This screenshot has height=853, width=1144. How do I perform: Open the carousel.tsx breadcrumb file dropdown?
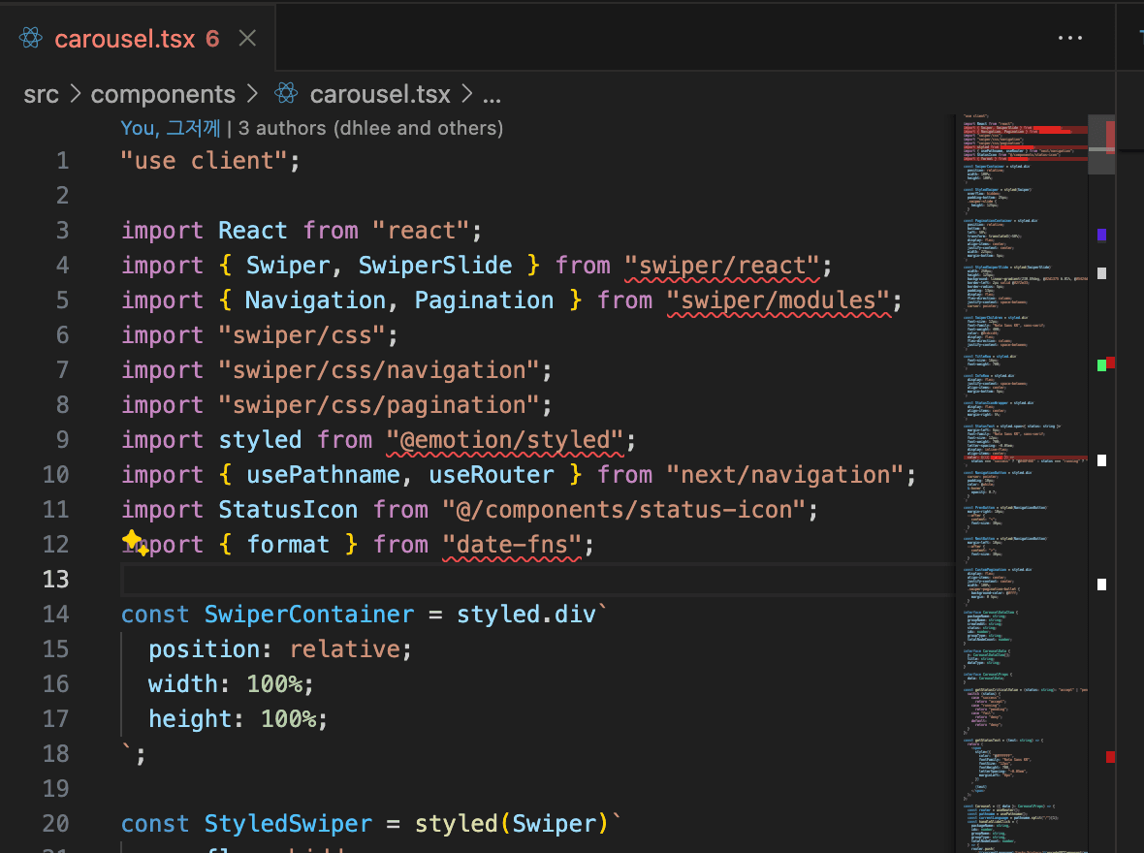(380, 94)
